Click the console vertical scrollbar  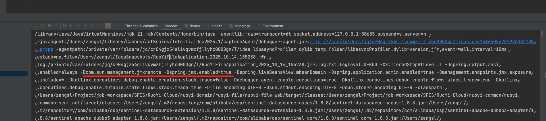[x=542, y=34]
